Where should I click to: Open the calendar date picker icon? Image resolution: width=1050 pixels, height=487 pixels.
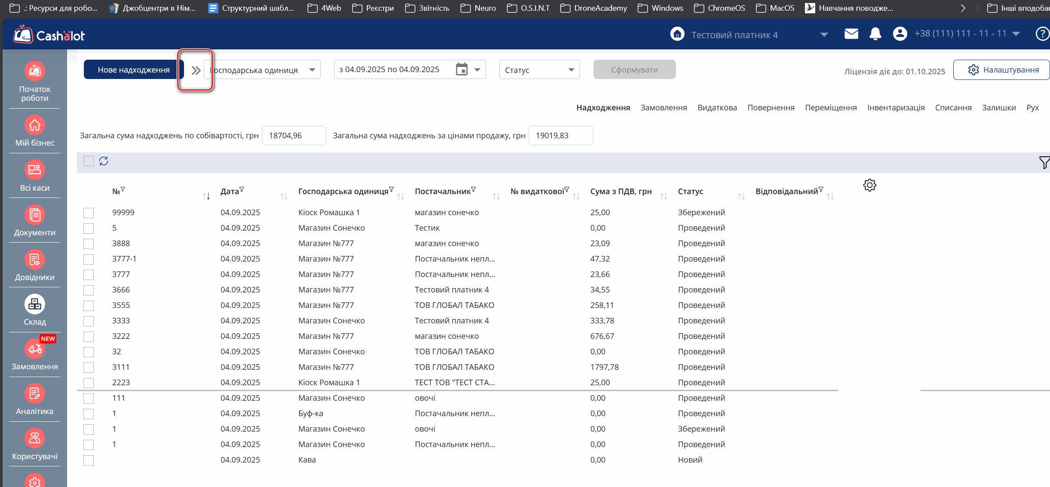pos(462,69)
